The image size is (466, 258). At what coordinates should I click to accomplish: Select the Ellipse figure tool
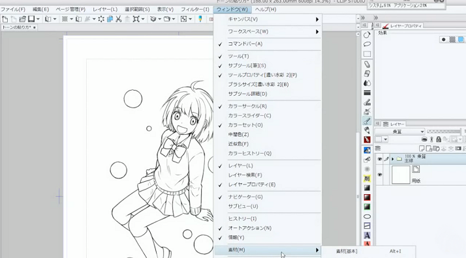point(367,216)
